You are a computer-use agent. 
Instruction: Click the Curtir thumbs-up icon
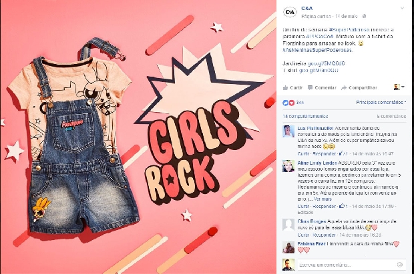285,88
